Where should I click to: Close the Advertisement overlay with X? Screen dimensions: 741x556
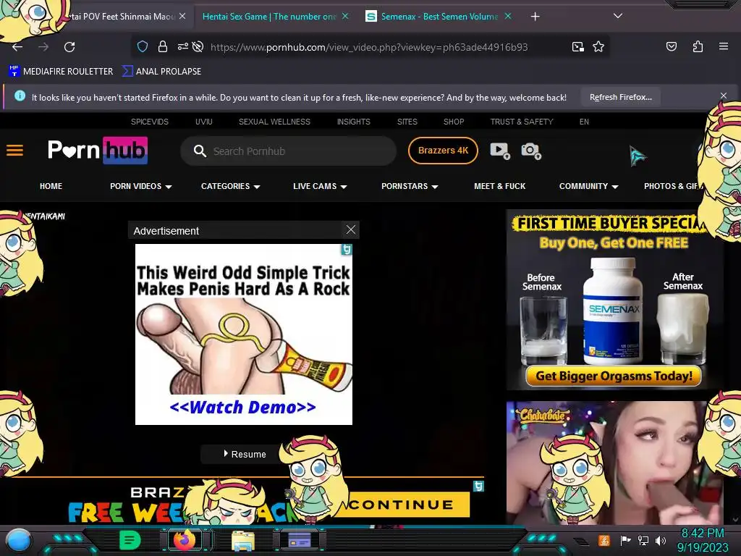point(351,229)
